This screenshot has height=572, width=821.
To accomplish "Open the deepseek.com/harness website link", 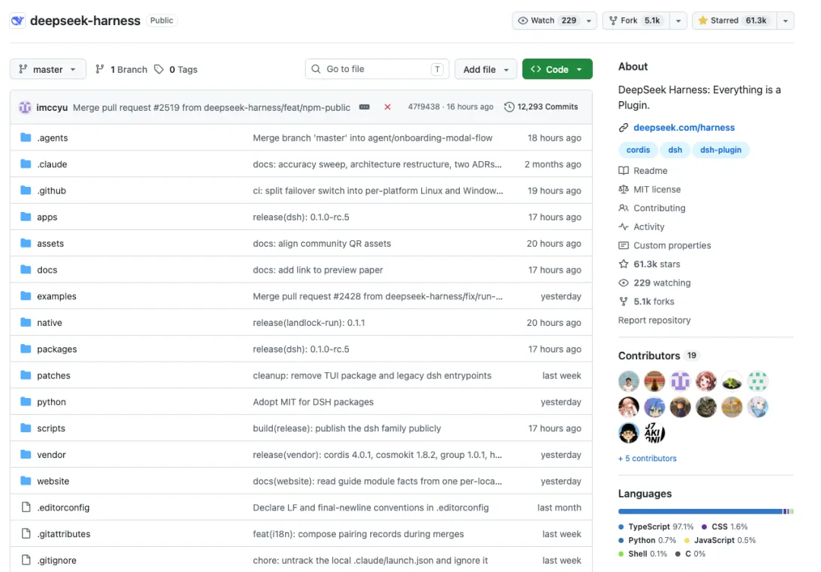I will point(684,127).
